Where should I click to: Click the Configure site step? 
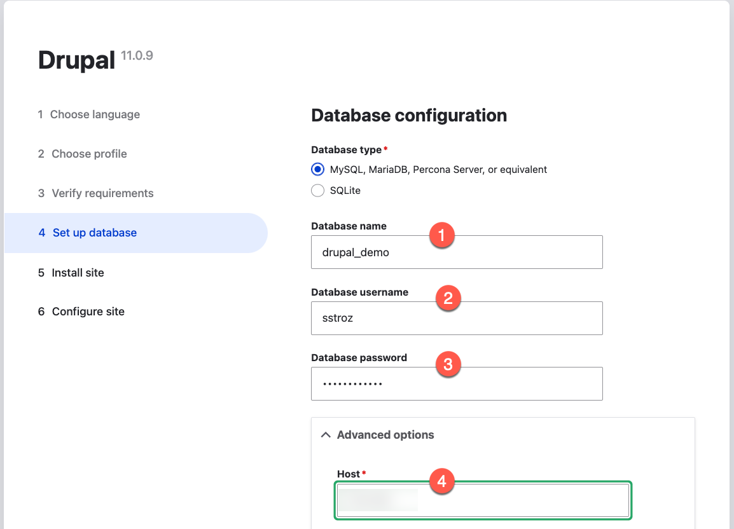coord(81,312)
